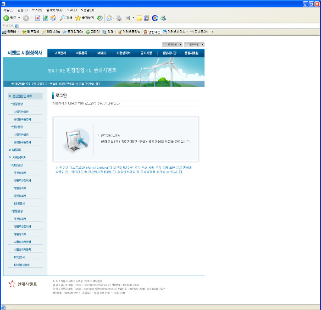This screenshot has width=321, height=310.
Task: Open KS인증서등록 in the sidebar
Action: 22,265
